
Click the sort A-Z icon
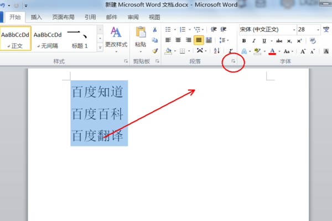click(x=216, y=51)
